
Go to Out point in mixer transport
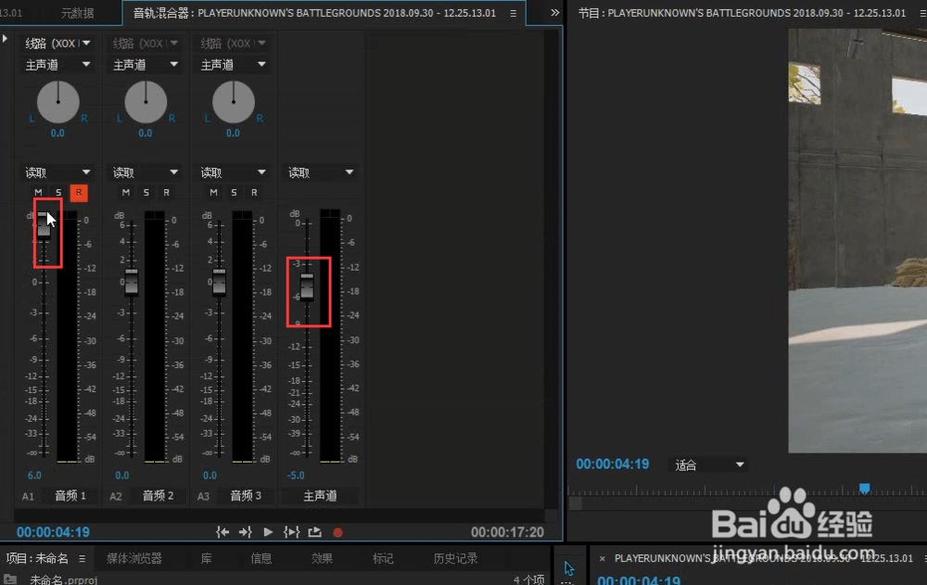click(x=246, y=532)
